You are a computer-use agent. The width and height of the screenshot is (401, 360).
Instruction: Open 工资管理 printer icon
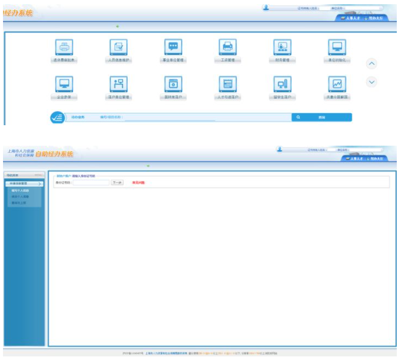(228, 47)
